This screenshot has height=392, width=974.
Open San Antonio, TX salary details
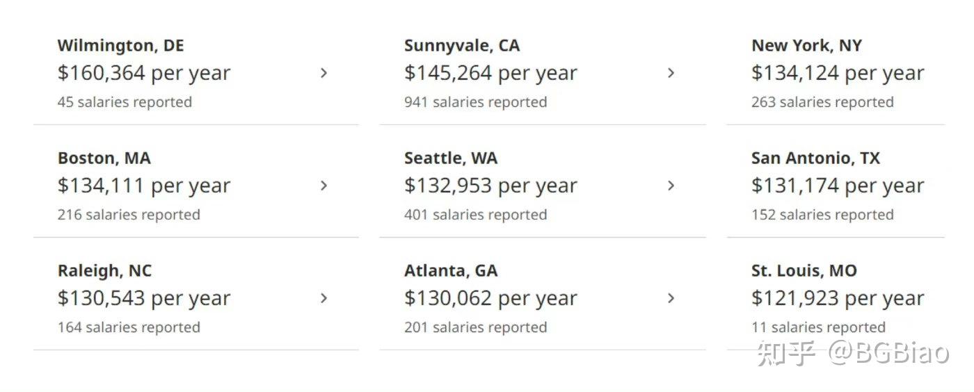(815, 158)
